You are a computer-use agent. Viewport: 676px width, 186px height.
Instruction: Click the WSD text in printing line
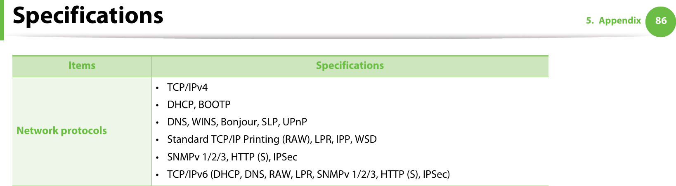pos(366,139)
